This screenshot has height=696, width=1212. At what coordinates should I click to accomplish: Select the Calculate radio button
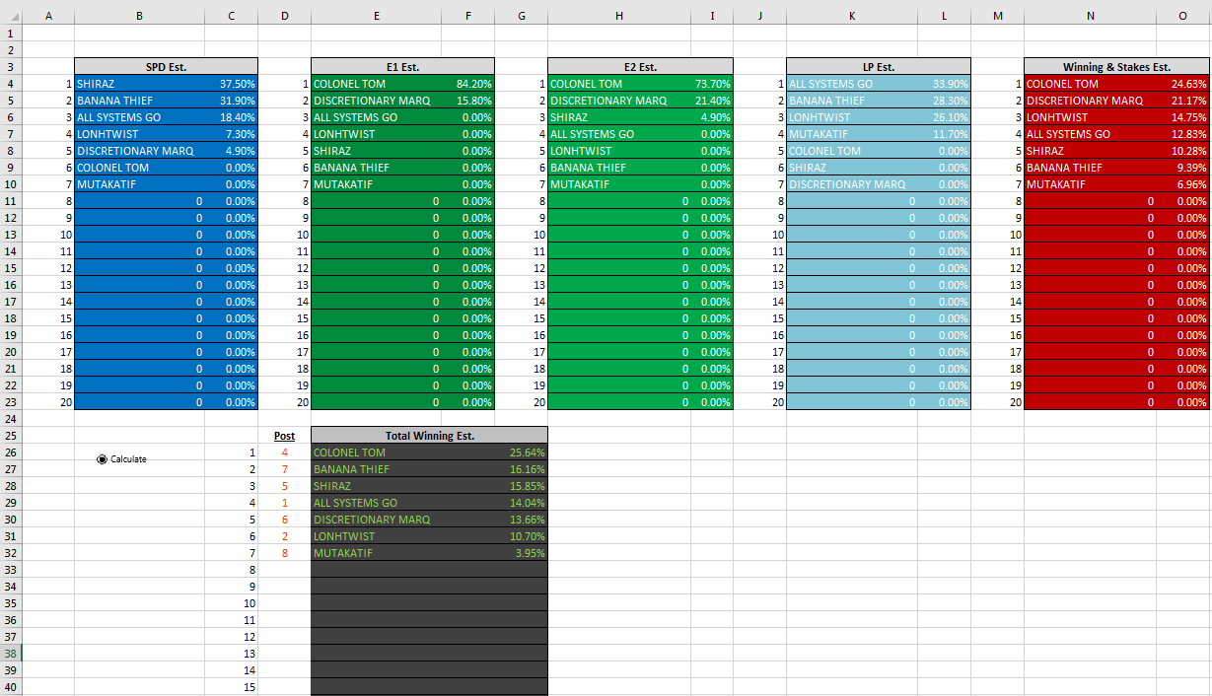click(103, 458)
